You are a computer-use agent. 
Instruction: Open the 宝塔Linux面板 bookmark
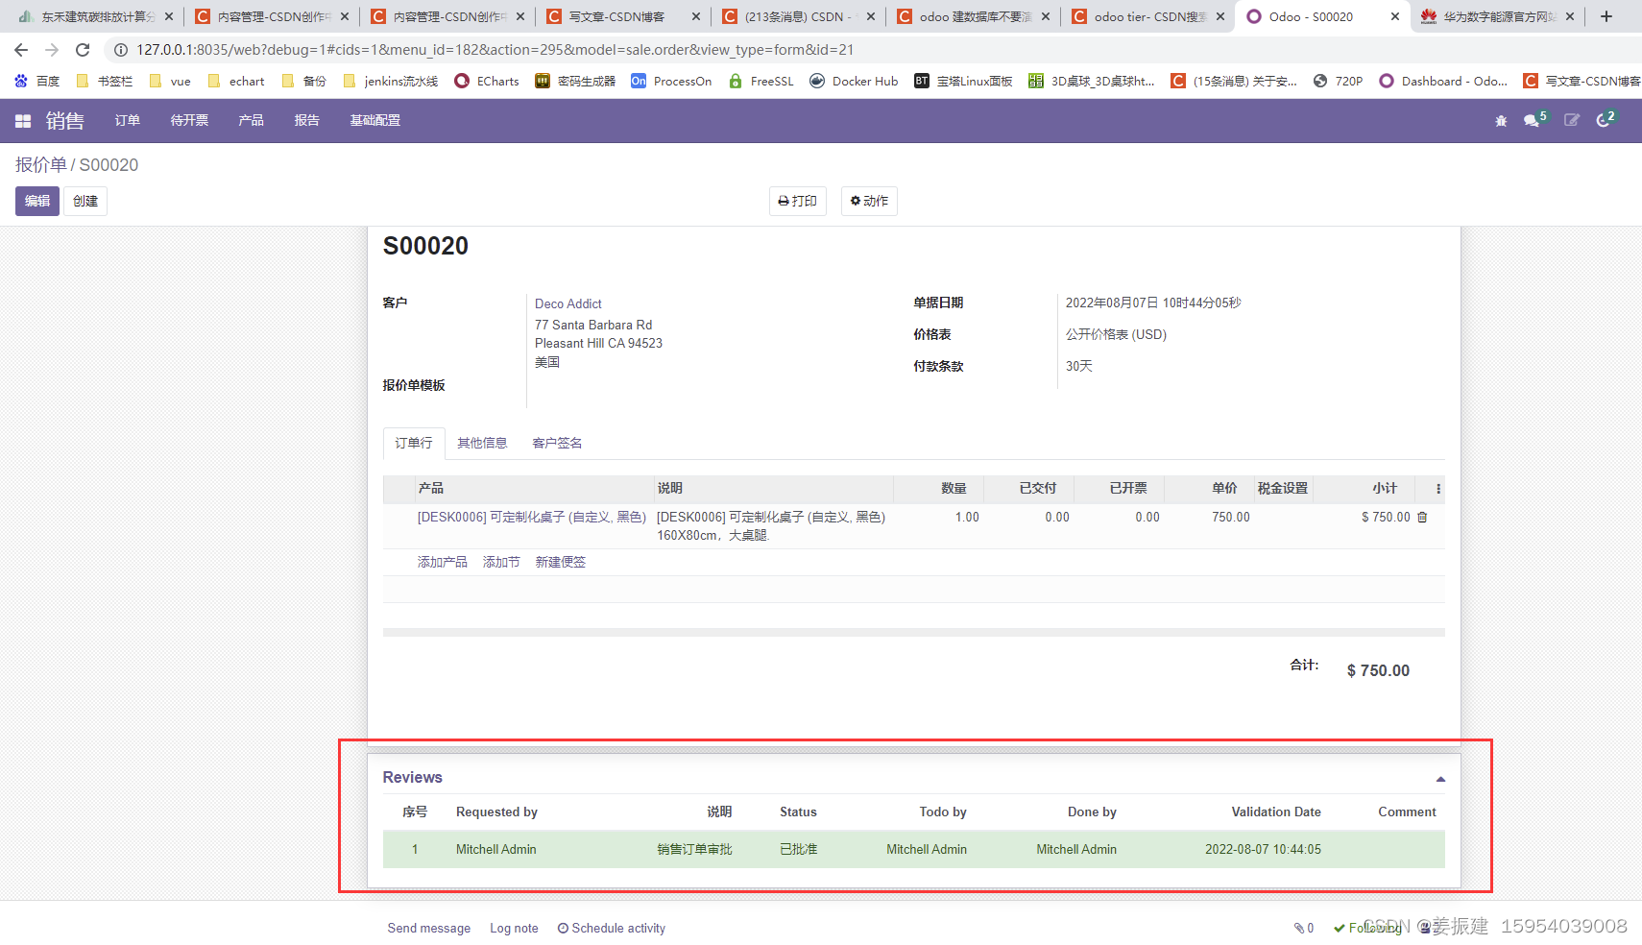(x=963, y=82)
